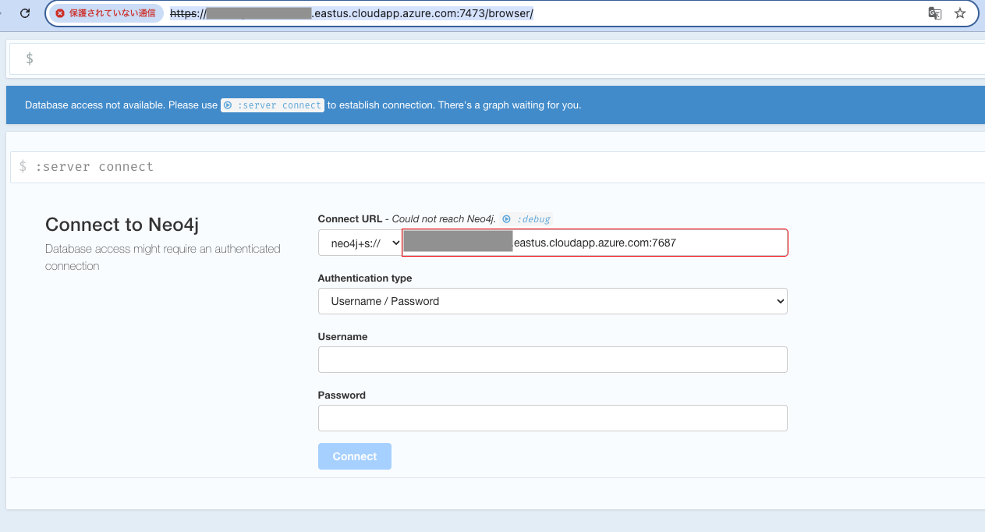The height and width of the screenshot is (532, 985).
Task: Focus the top Neo4j command editor
Action: [x=499, y=59]
